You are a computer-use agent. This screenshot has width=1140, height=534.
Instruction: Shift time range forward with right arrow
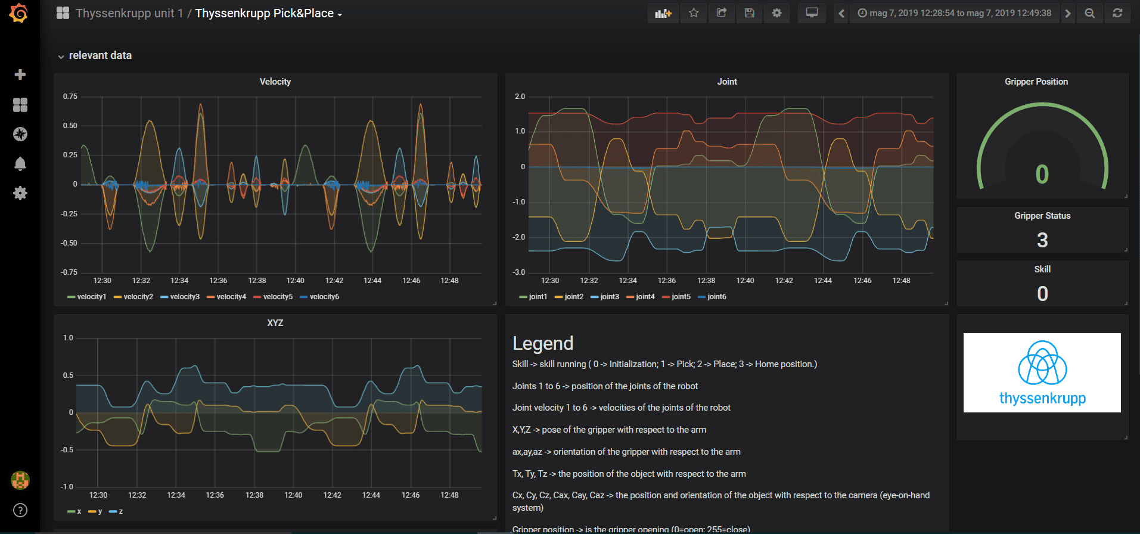[1068, 13]
